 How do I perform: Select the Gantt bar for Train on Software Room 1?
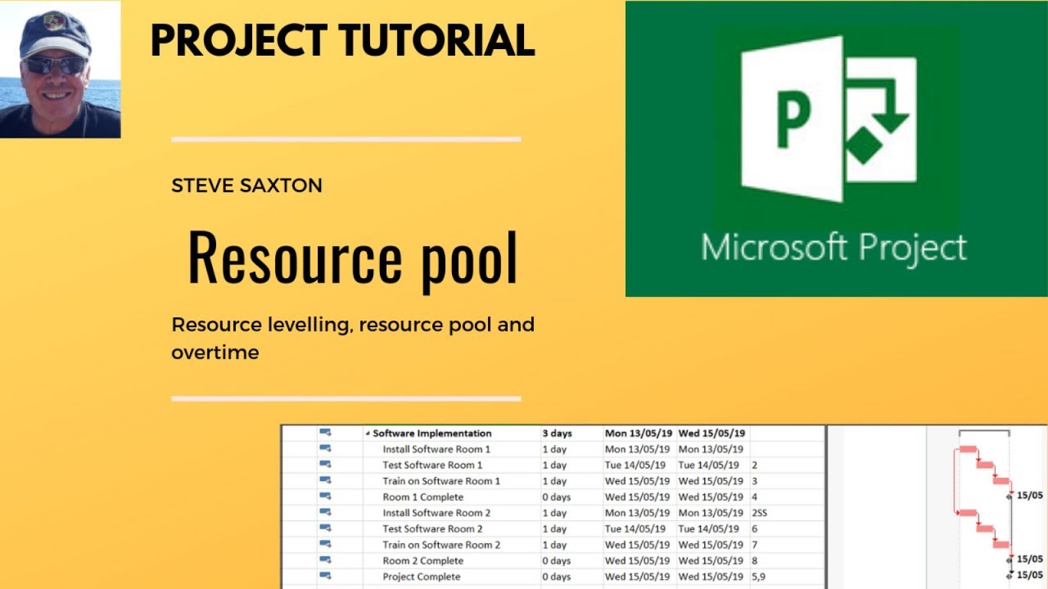tap(1001, 481)
